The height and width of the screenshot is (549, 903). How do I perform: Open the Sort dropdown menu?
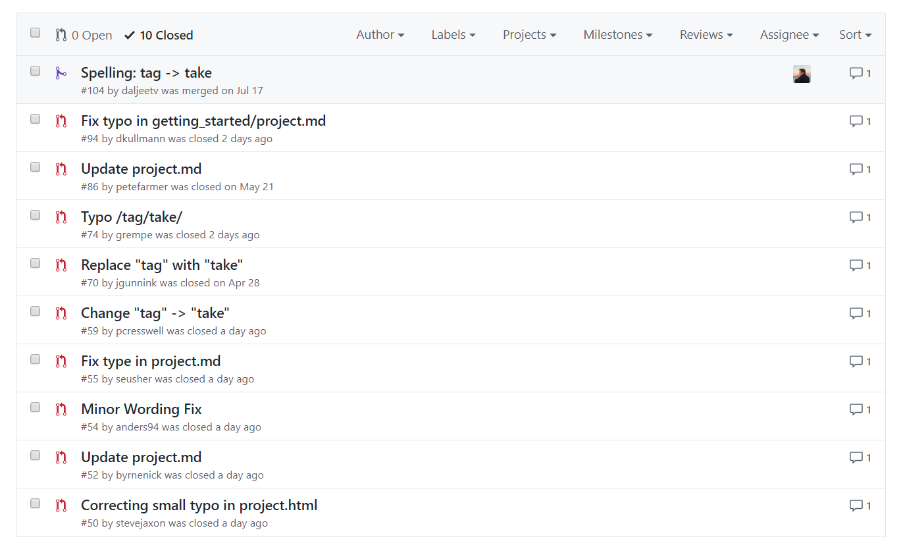point(854,35)
